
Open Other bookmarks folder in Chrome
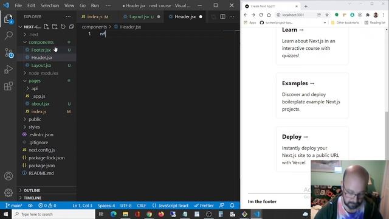tap(345, 23)
